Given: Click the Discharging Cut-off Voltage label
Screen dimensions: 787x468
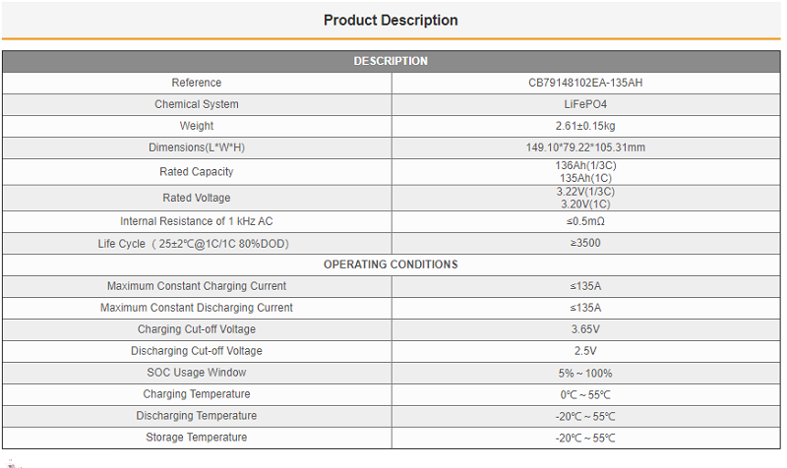Looking at the screenshot, I should pos(196,351).
